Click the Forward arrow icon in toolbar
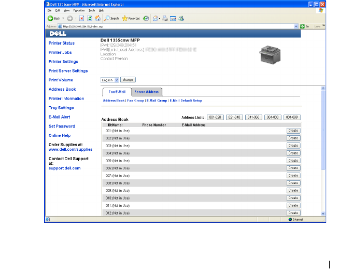This screenshot has width=353, height=270. click(x=70, y=18)
